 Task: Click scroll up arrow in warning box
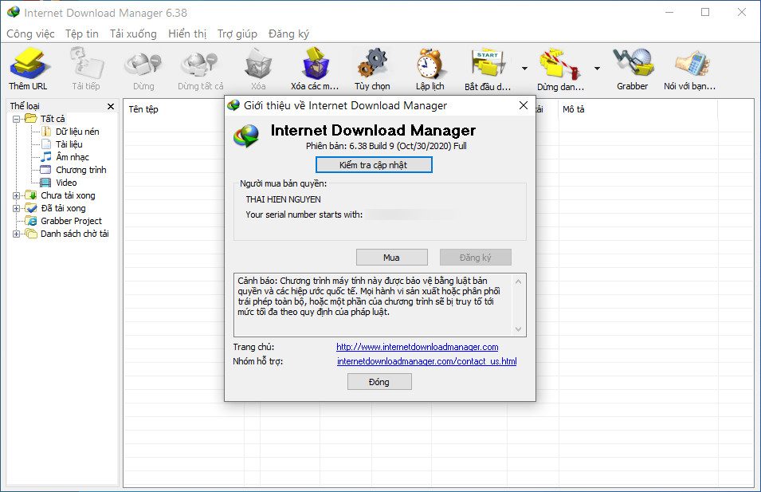(518, 281)
